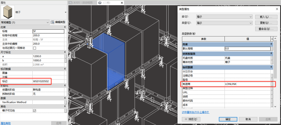Screen dimensions: 281x125
Task: Collapse the 尺寸标注 section
Action: click(x=65, y=52)
